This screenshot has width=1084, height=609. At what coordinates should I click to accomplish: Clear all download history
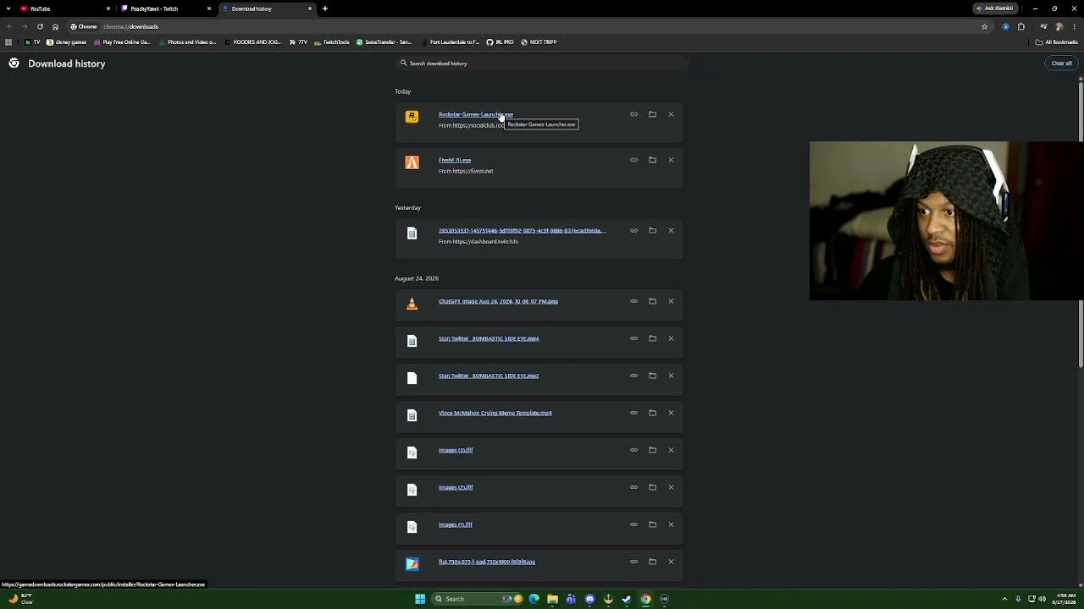pyautogui.click(x=1061, y=63)
